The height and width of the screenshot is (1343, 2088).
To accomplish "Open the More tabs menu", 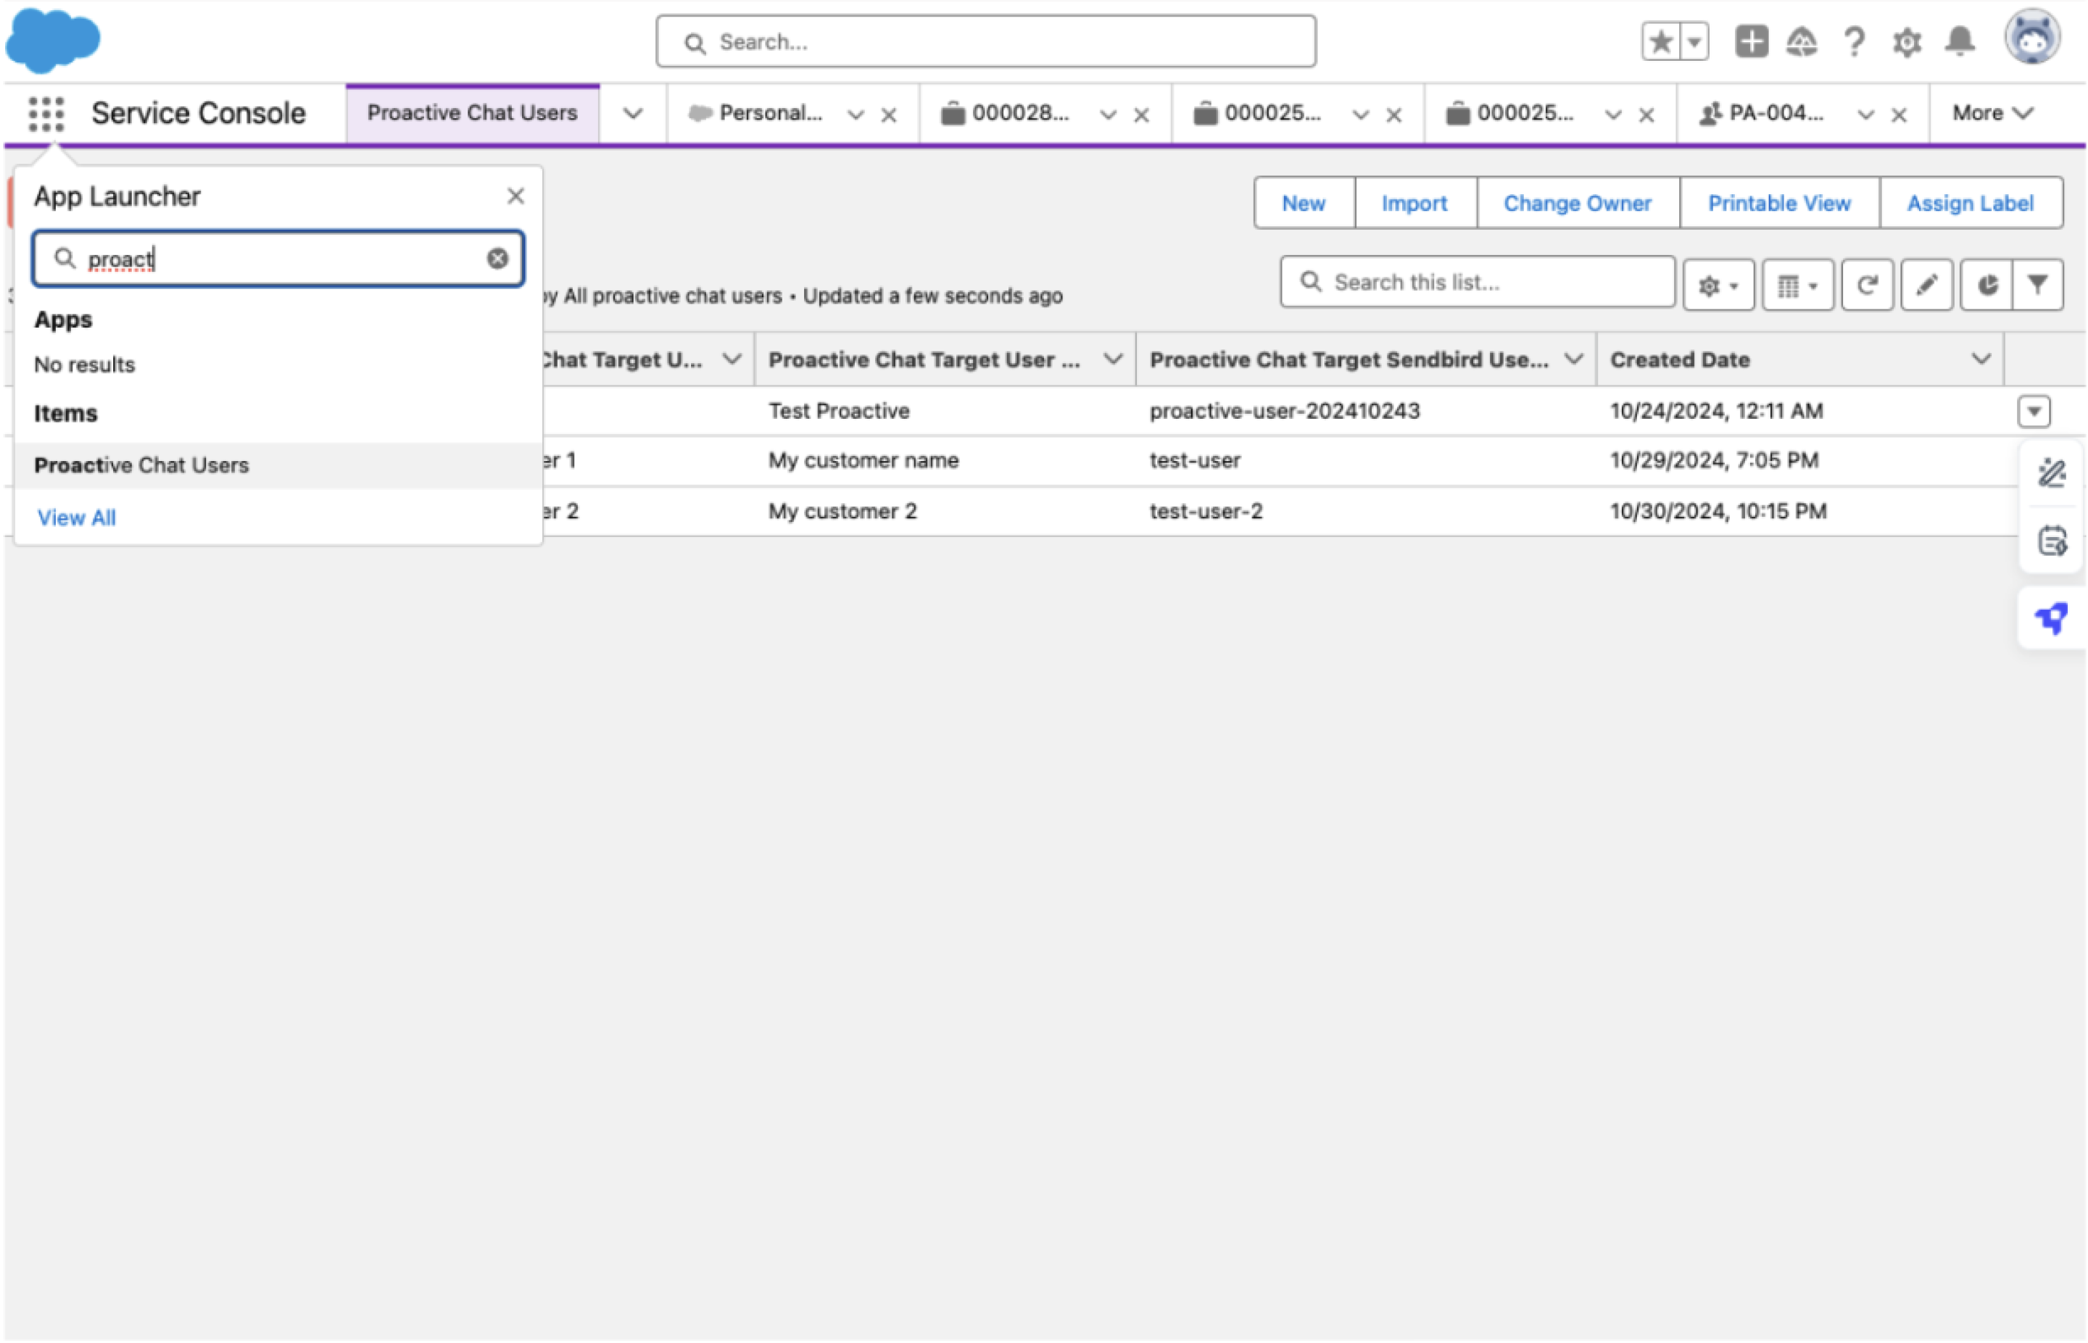I will 1993,113.
